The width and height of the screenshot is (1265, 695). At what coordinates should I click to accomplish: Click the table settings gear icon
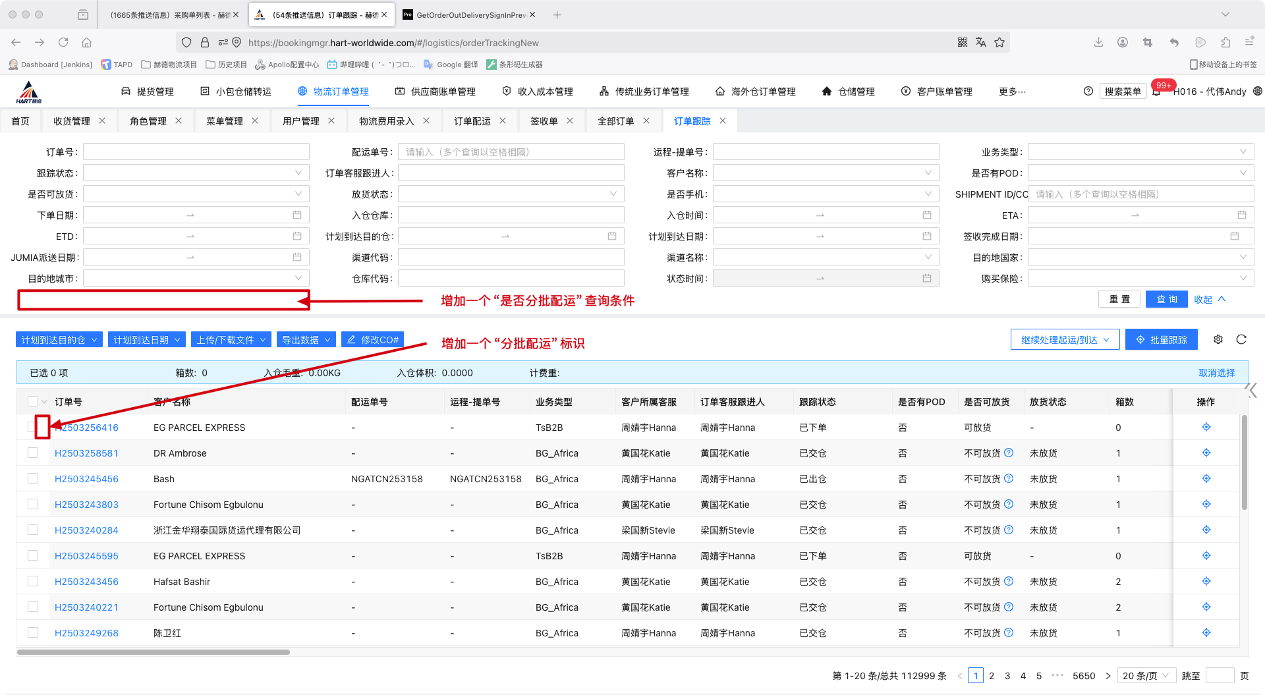[x=1218, y=339]
